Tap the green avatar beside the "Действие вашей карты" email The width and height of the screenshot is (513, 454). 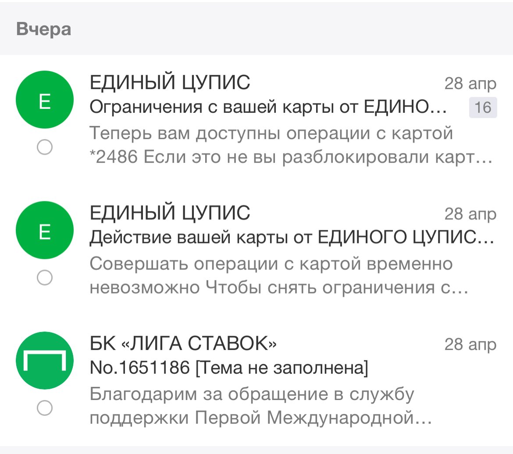[44, 230]
